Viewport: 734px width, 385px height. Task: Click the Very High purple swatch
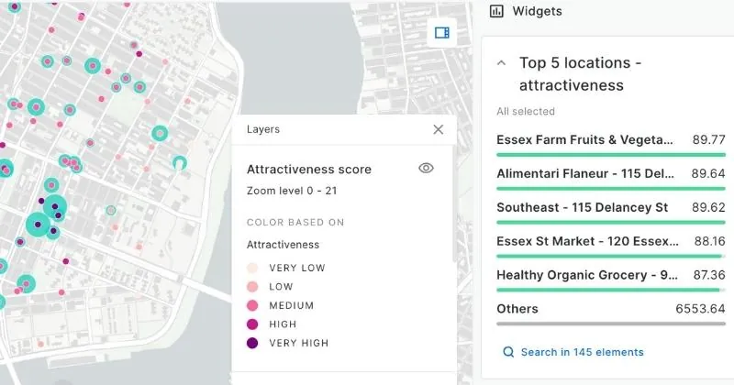coord(252,343)
